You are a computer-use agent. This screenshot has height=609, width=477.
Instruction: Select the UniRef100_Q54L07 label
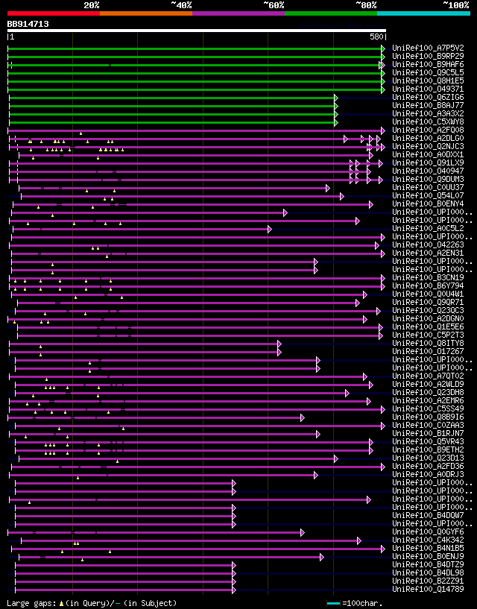pyautogui.click(x=428, y=195)
